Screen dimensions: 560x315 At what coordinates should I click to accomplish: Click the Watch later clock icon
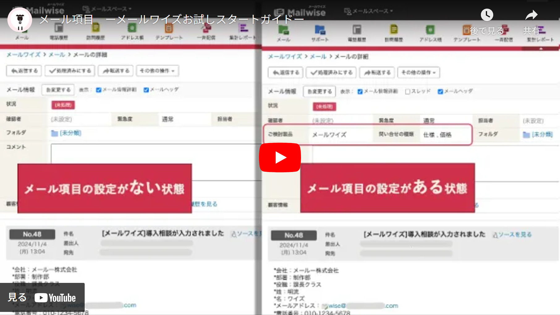click(487, 15)
